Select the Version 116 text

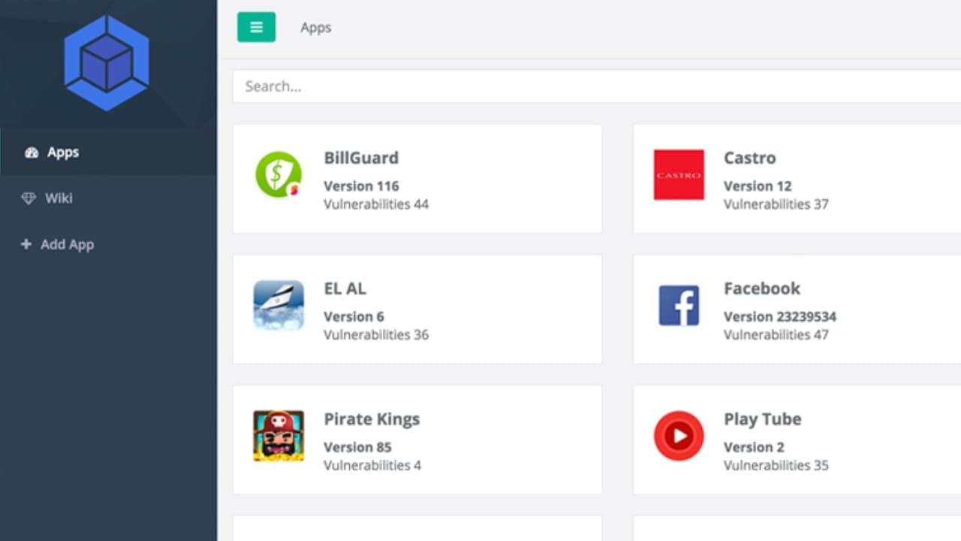361,186
